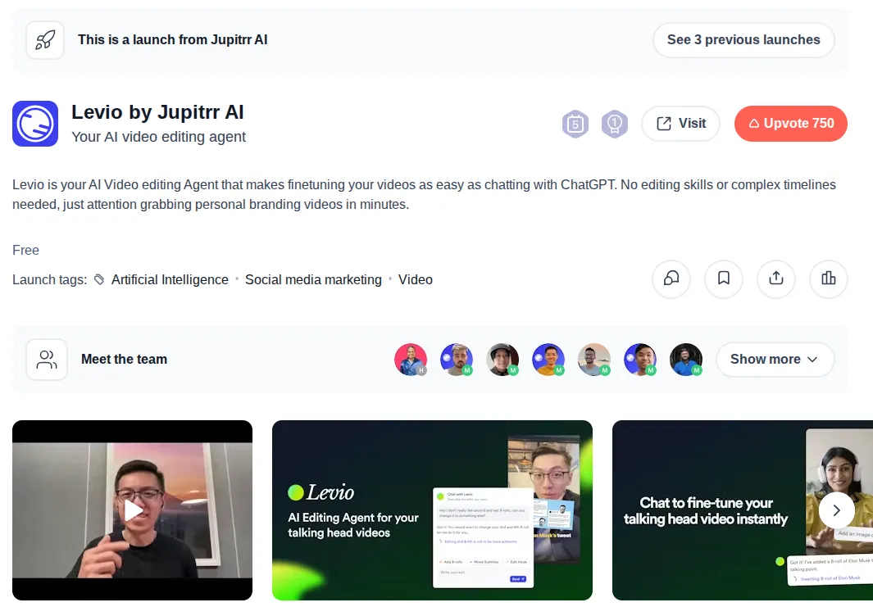Open the launch stats chart icon
Viewport: 873px width, 616px height.
829,279
